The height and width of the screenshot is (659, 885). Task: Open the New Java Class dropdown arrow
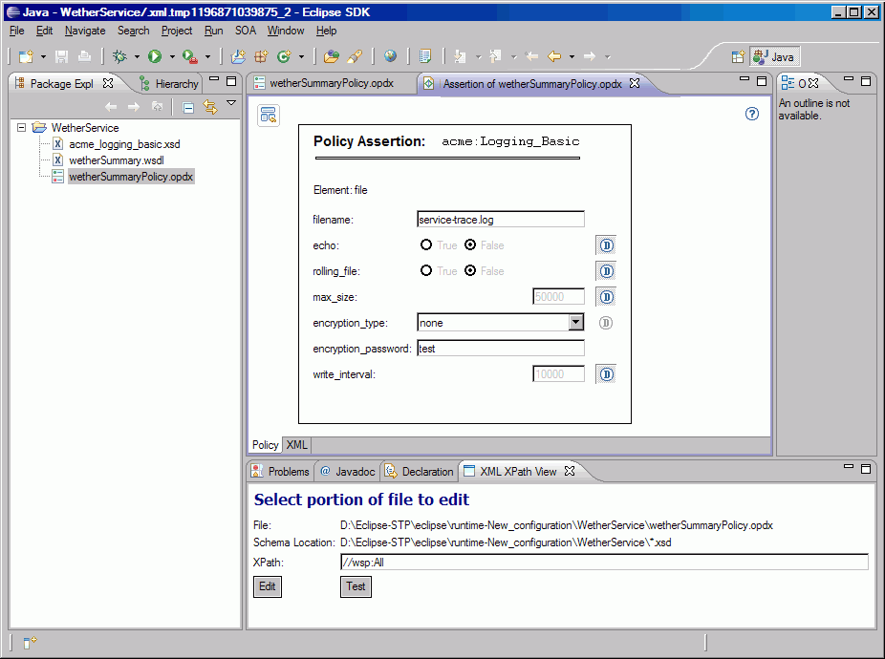pos(301,57)
